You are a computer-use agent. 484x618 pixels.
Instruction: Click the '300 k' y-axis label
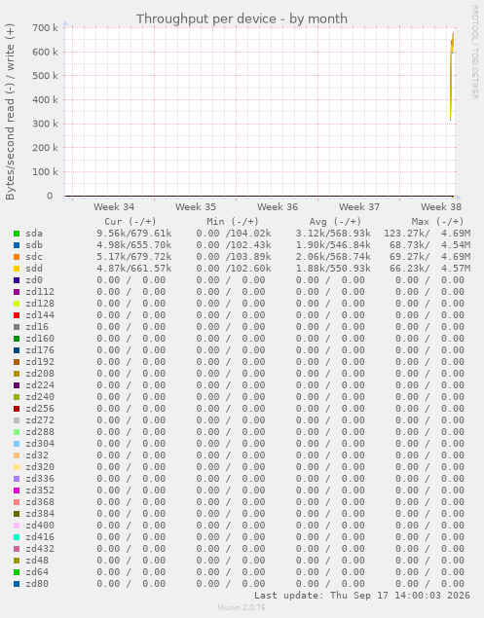point(45,124)
